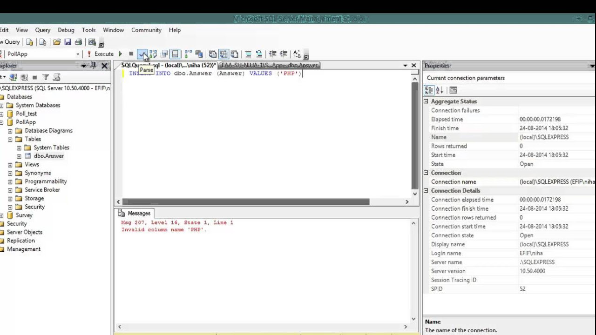The width and height of the screenshot is (596, 335).
Task: Close the active query document tab
Action: [x=413, y=66]
